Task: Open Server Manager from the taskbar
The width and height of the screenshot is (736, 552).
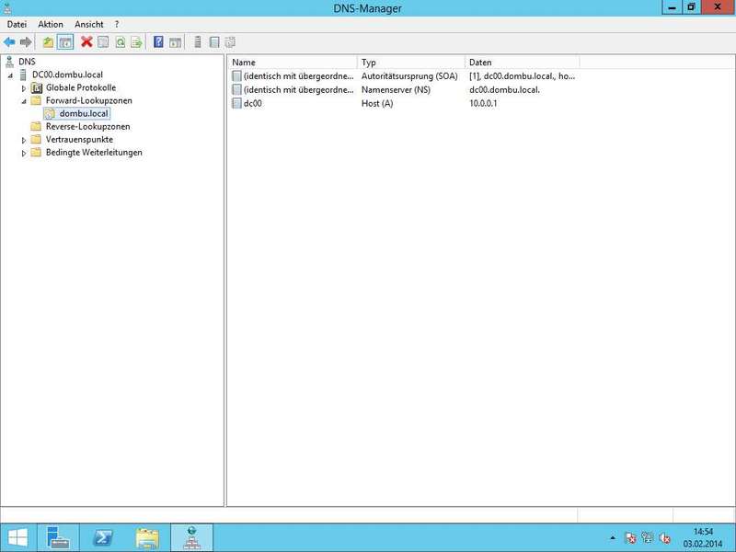Action: click(58, 537)
